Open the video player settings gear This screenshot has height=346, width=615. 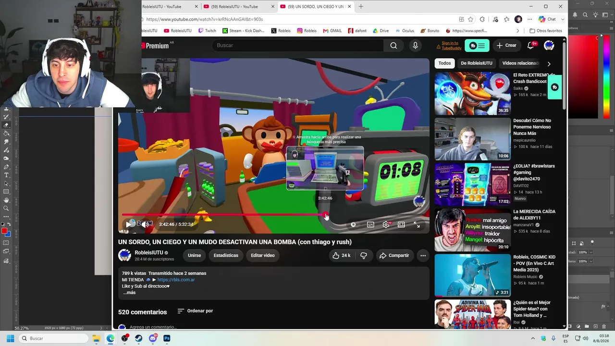[386, 224]
